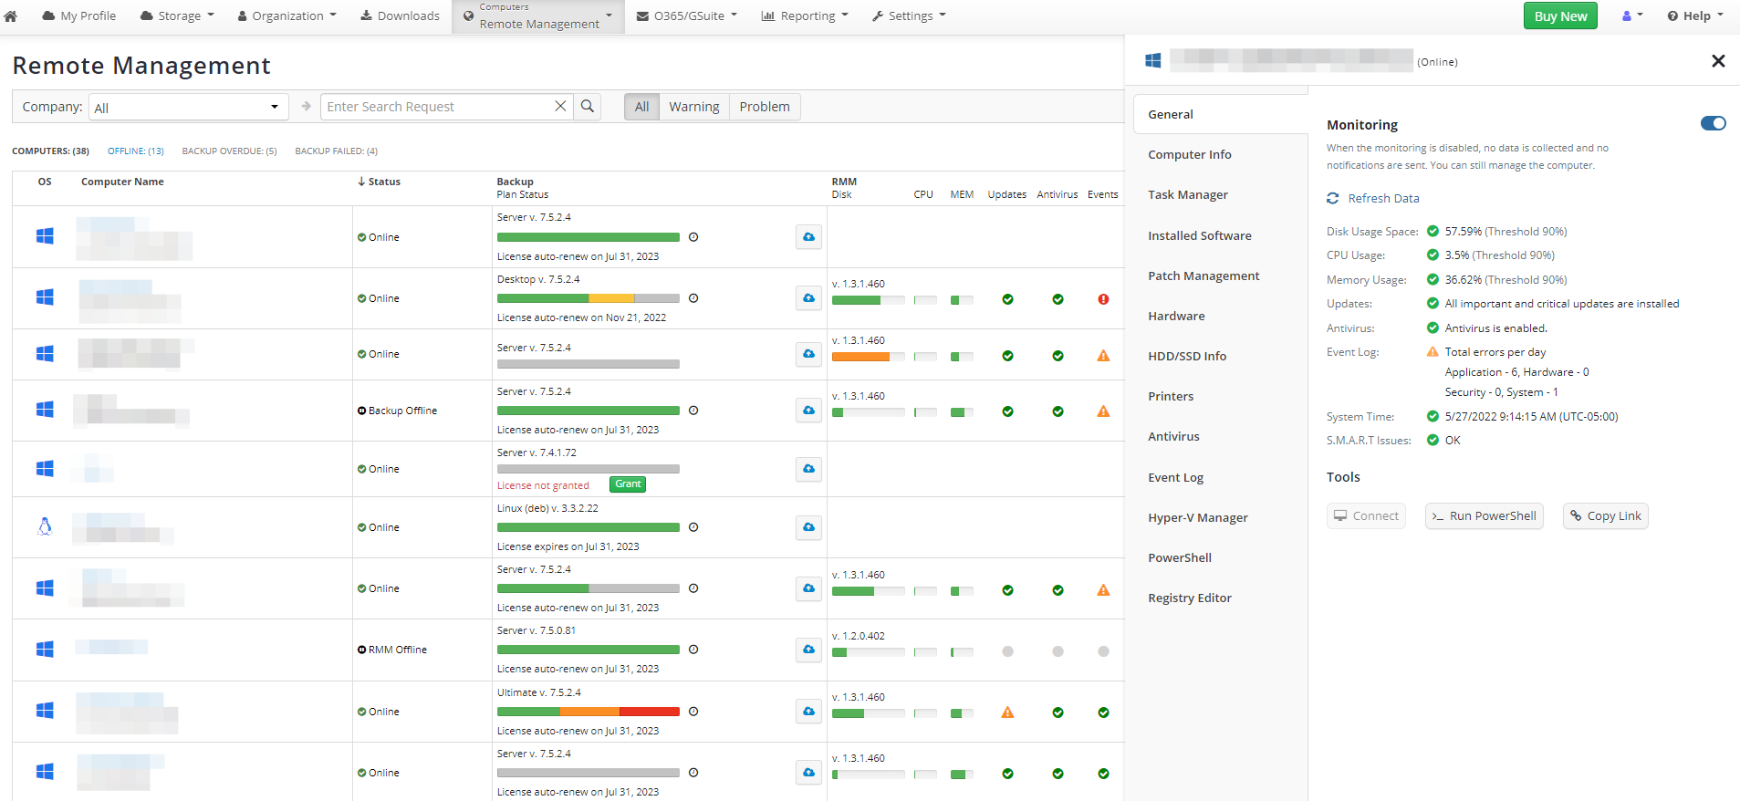Viewport: 1740px width, 801px height.
Task: Click the 'License not granted' text
Action: coord(543,485)
